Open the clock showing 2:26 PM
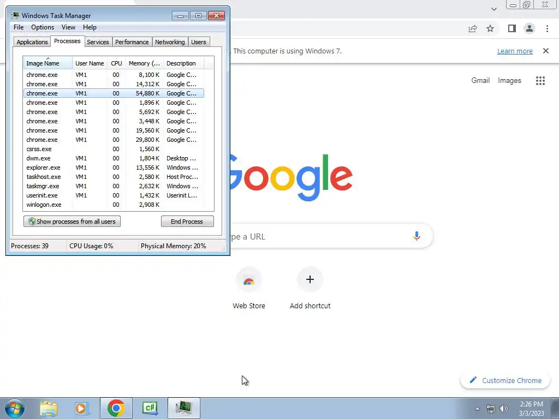This screenshot has height=419, width=559. click(531, 409)
